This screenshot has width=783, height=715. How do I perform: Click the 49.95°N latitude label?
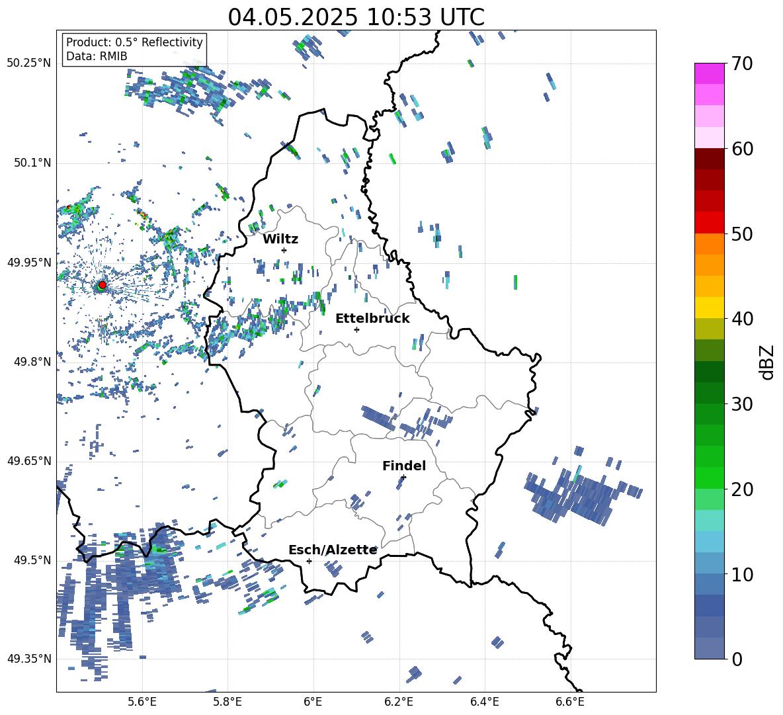pos(29,262)
